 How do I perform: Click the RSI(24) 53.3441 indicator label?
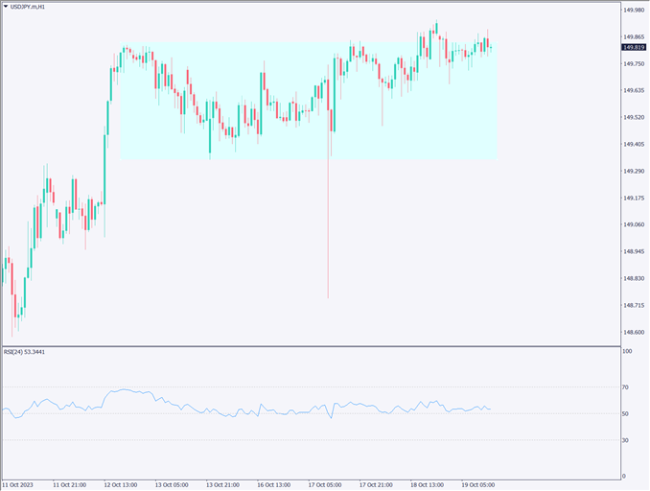point(25,352)
